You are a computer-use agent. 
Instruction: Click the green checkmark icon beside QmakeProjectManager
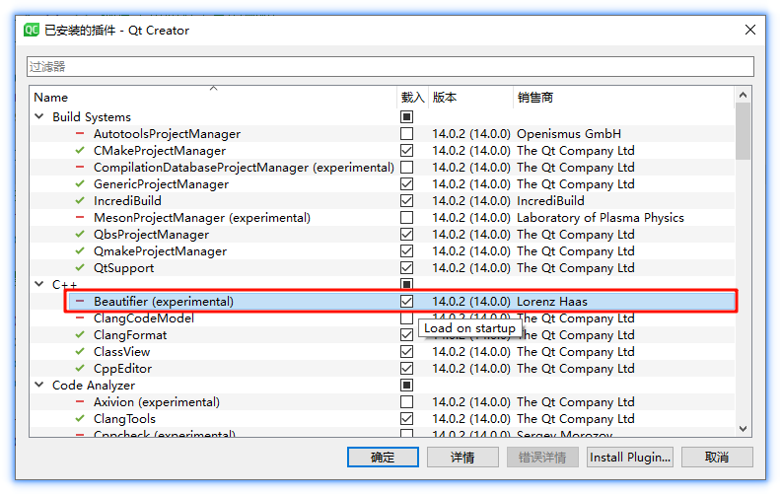(80, 251)
